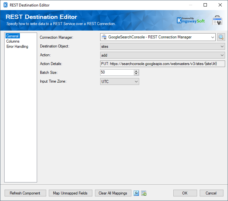Click Refresh Component button
The image size is (228, 201).
pyautogui.click(x=25, y=193)
